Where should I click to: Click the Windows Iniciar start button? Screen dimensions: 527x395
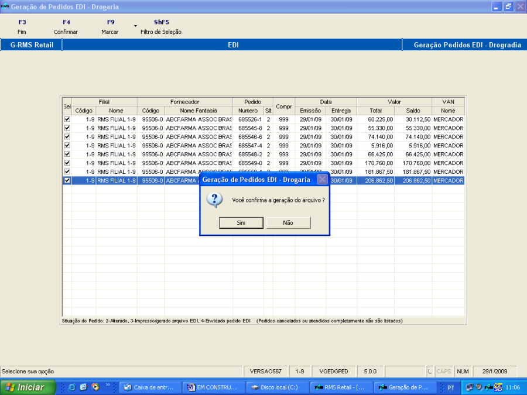tap(28, 387)
